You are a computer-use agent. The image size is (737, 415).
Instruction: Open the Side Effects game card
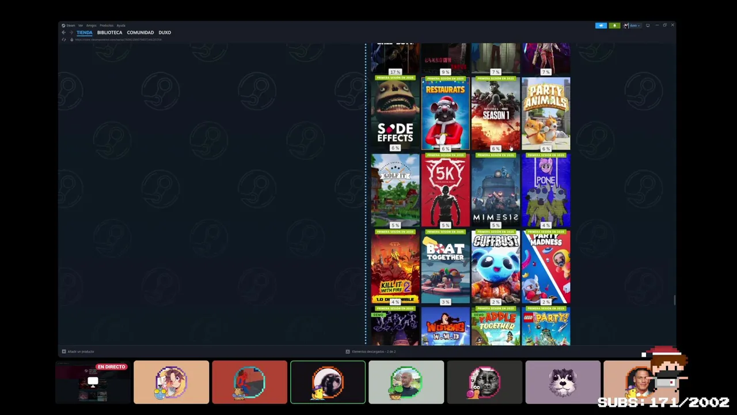coord(395,113)
